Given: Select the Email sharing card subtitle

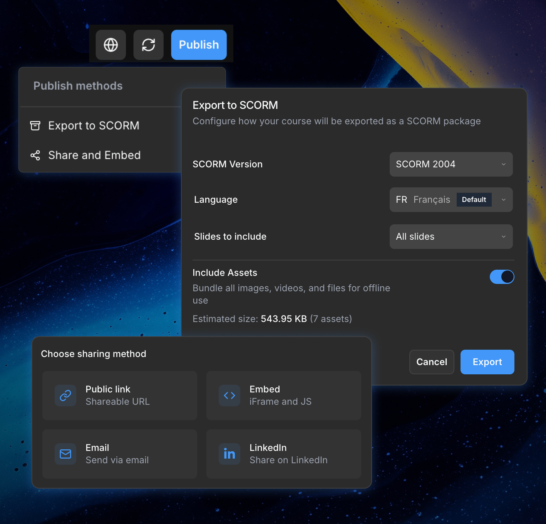Looking at the screenshot, I should [x=117, y=460].
